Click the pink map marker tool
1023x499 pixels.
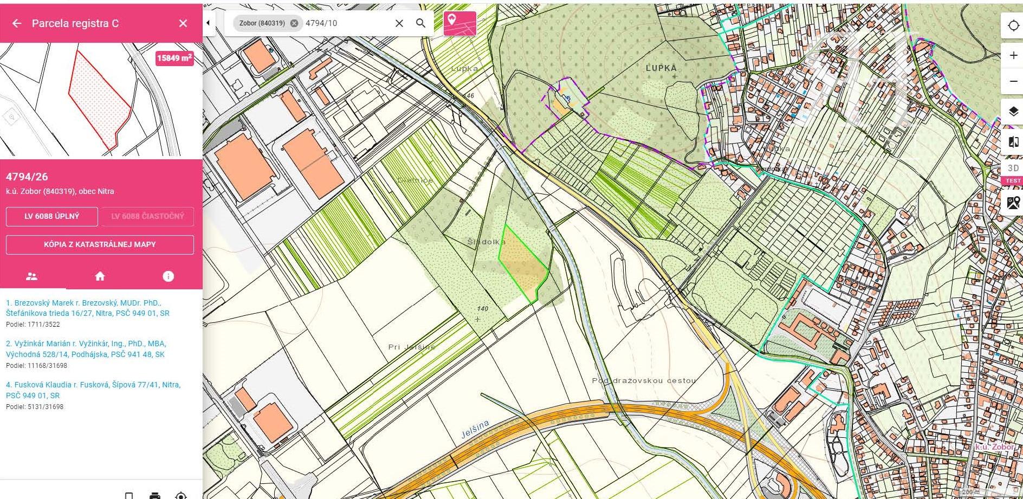click(459, 23)
